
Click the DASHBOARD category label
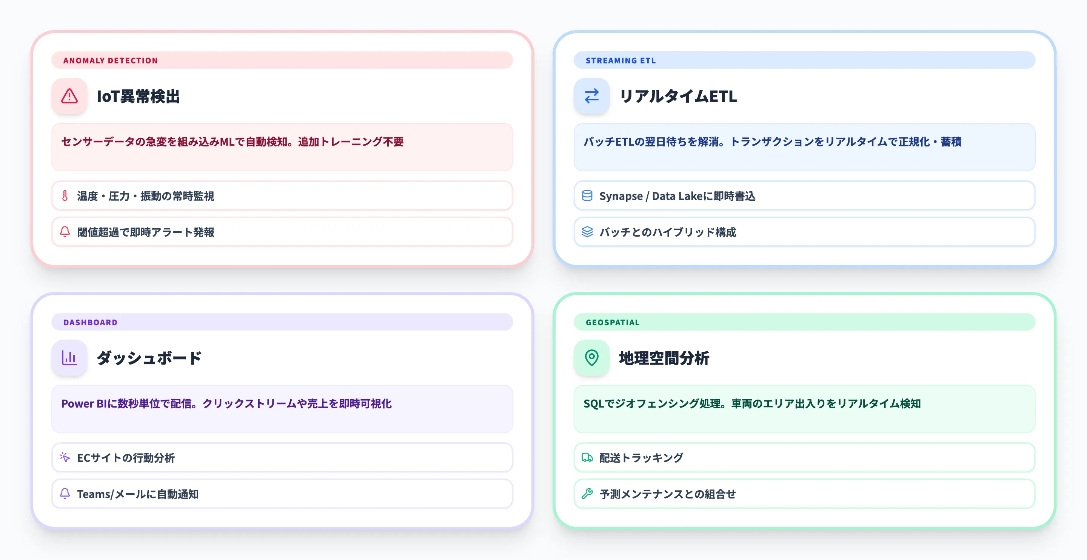(x=90, y=322)
